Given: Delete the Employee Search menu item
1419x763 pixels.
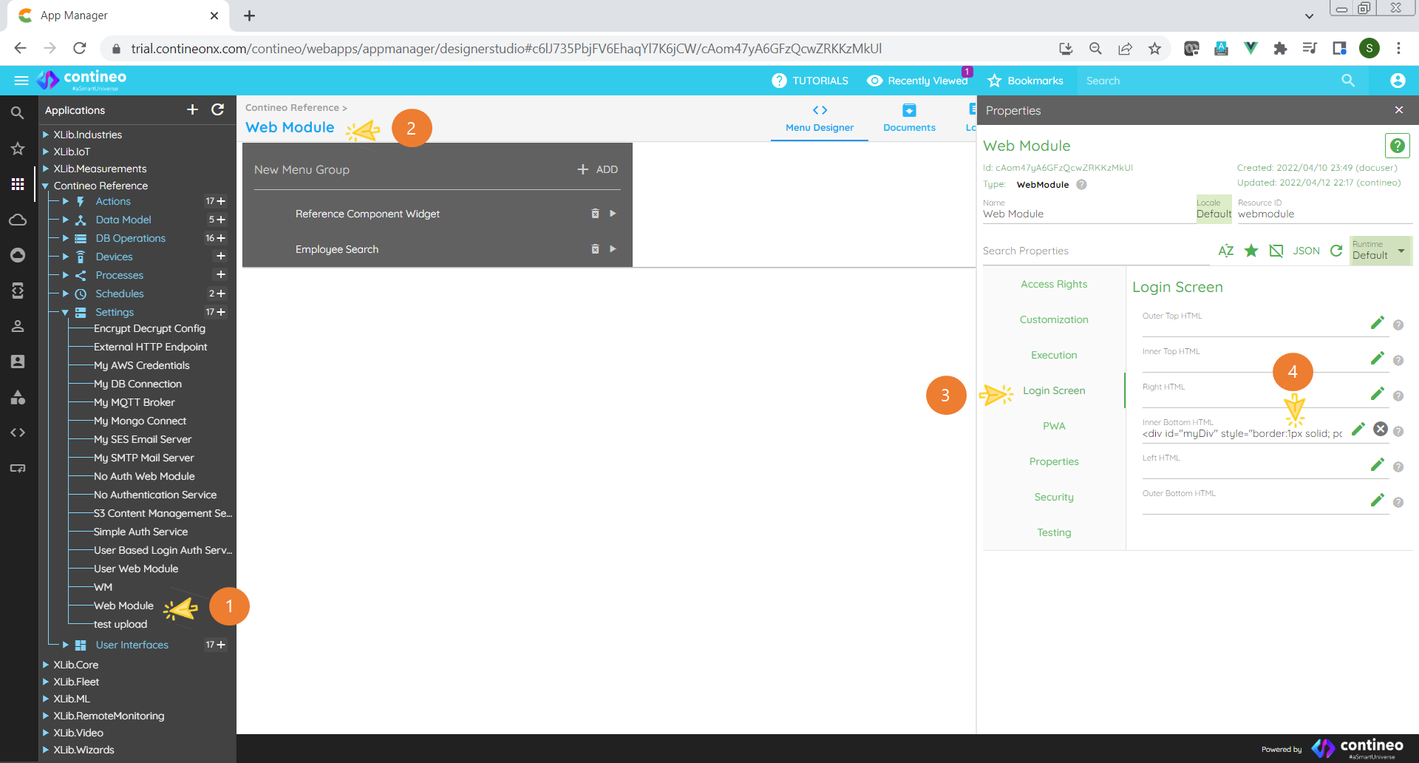Looking at the screenshot, I should pyautogui.click(x=595, y=249).
